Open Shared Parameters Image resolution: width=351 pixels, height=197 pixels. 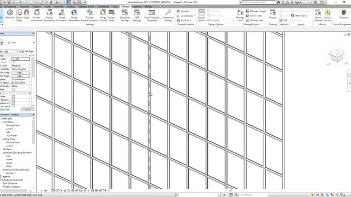click(62, 15)
